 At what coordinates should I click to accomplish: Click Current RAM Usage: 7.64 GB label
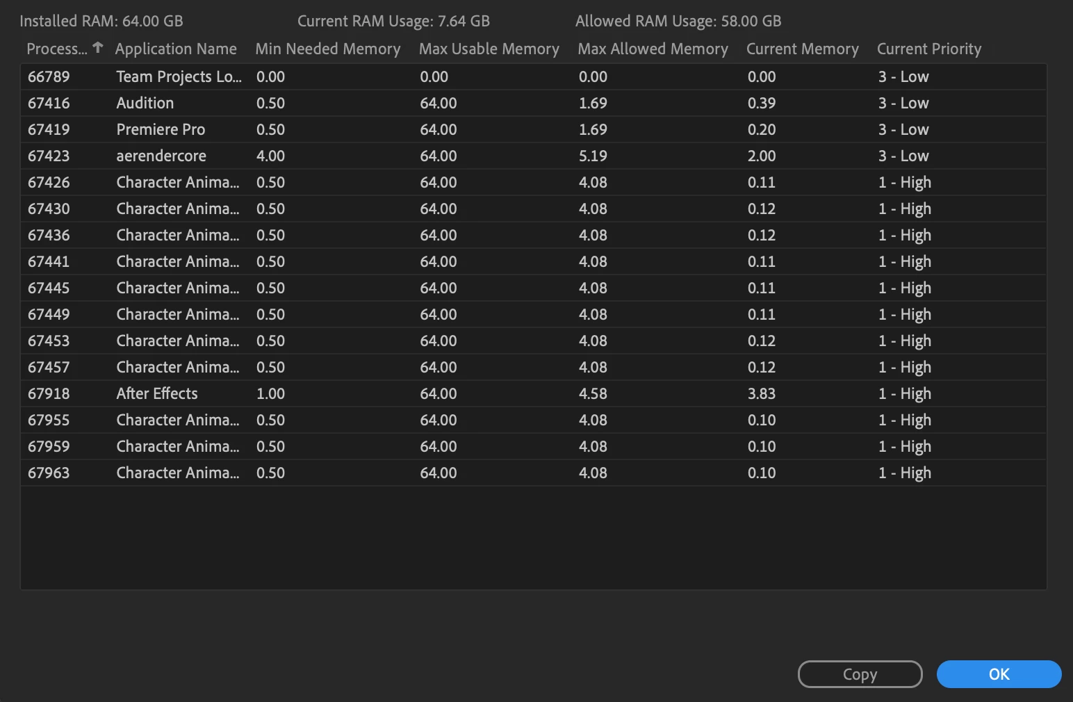tap(394, 21)
